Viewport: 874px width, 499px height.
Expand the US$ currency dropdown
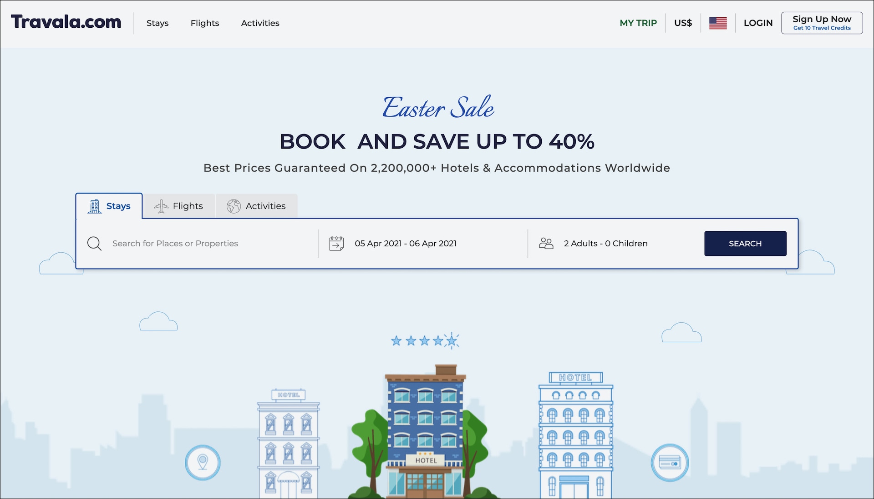683,23
